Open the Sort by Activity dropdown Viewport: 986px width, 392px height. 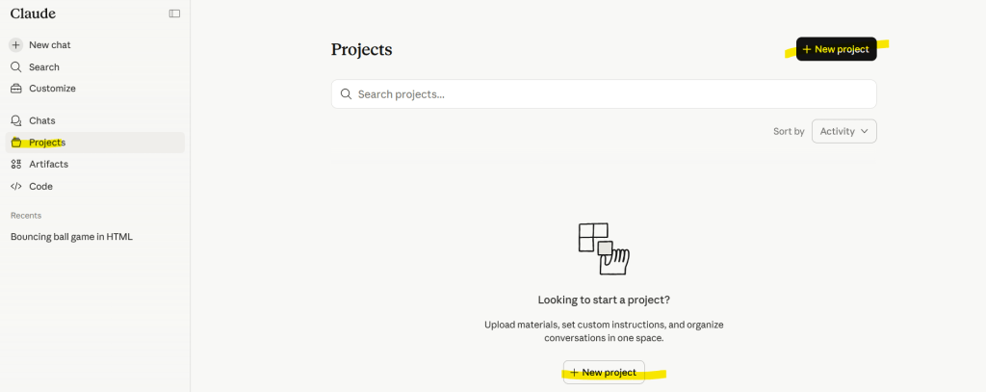pyautogui.click(x=843, y=131)
